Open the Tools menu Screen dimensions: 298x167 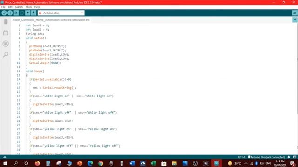(28, 7)
